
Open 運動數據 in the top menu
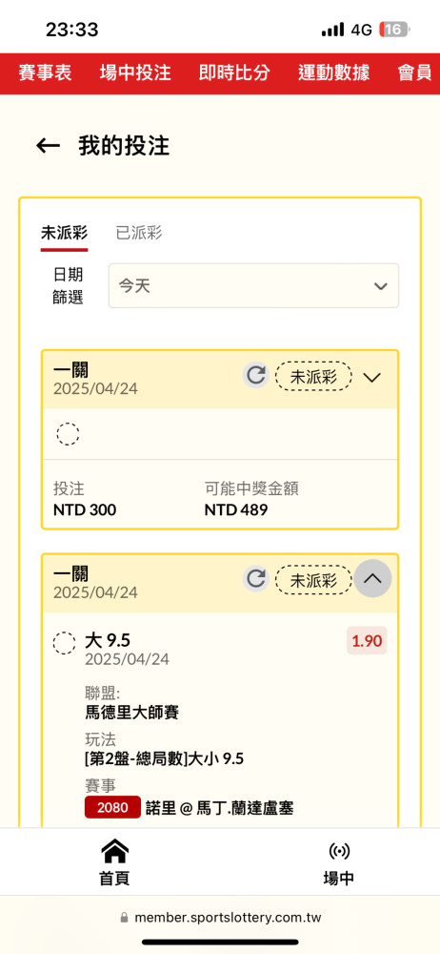(333, 73)
